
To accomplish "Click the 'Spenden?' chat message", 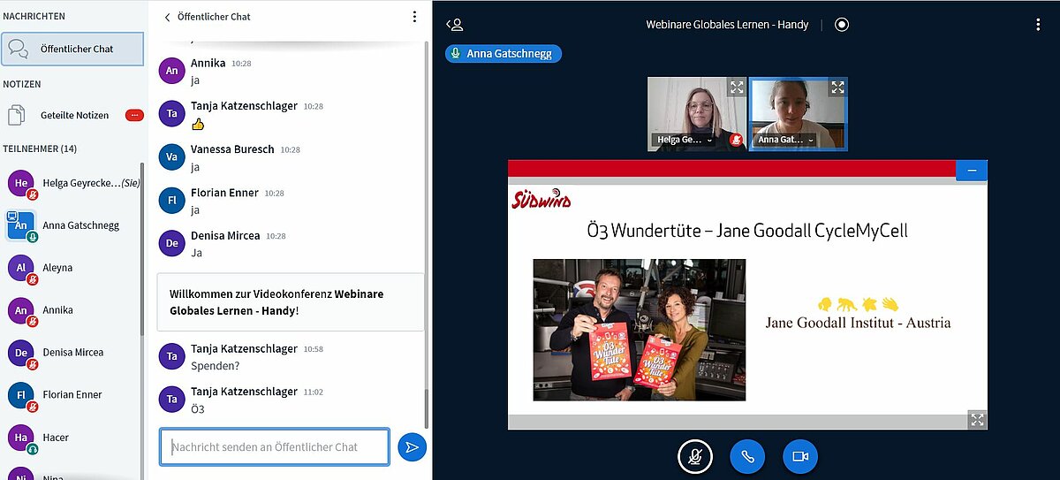I will tap(215, 366).
